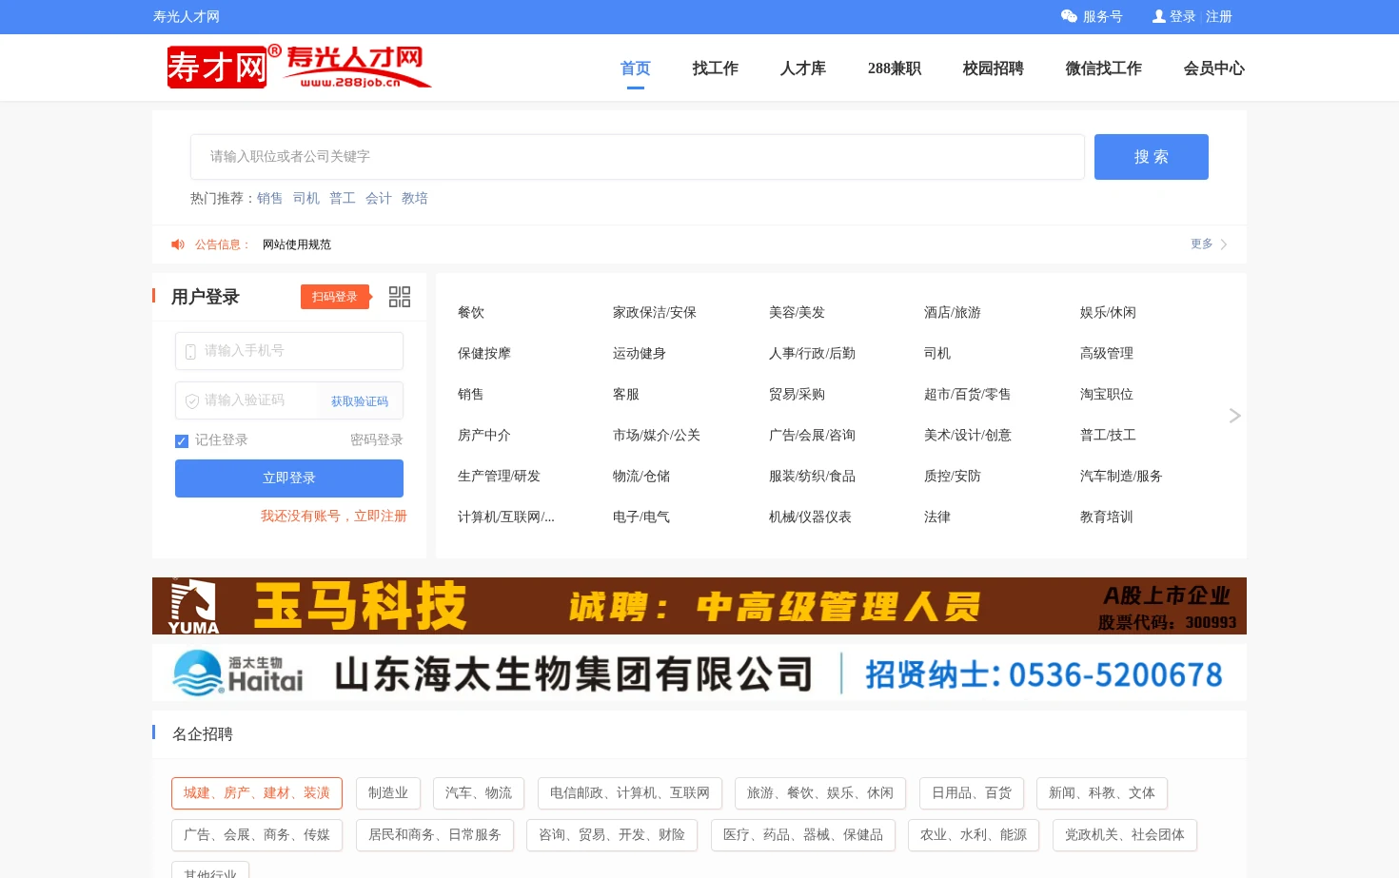The image size is (1399, 878).
Task: Open 超市/百货/零售 category
Action: pyautogui.click(x=967, y=394)
